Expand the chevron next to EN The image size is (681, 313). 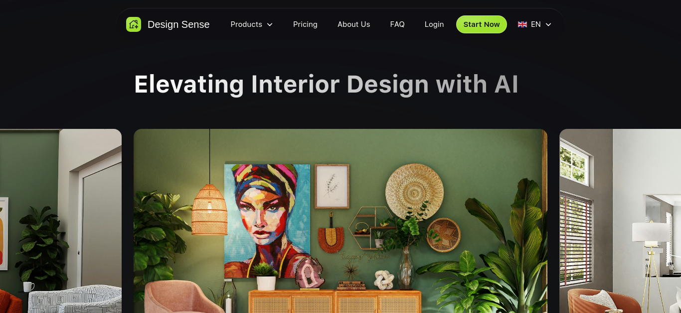(x=548, y=24)
